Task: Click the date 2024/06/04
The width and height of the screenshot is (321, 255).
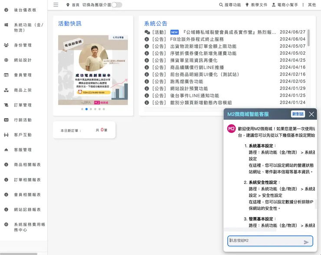Action: (x=292, y=39)
